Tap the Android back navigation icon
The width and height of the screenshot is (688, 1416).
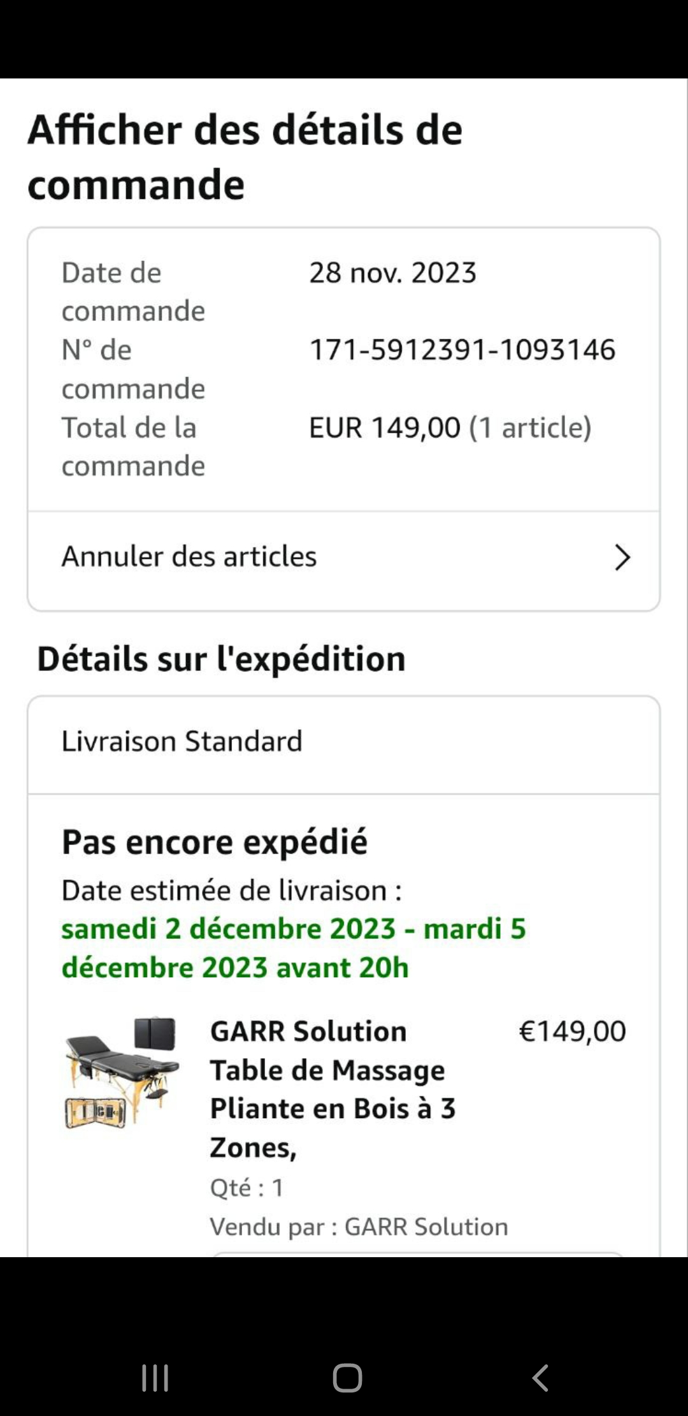click(540, 1378)
